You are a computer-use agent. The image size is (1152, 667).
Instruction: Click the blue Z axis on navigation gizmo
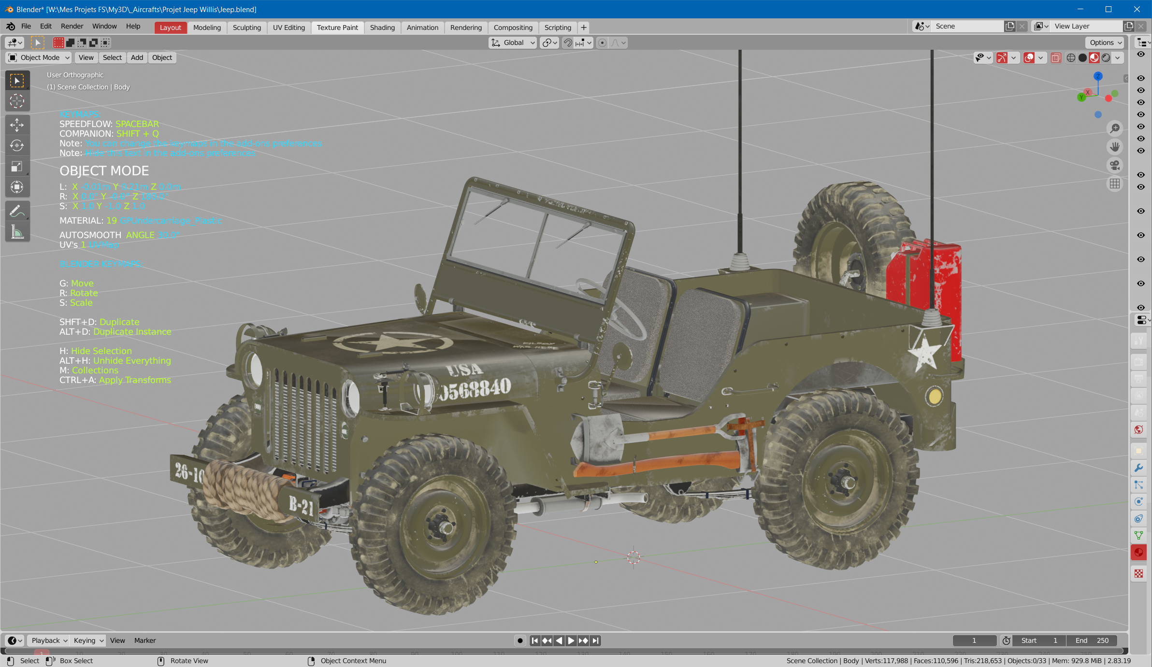coord(1098,76)
